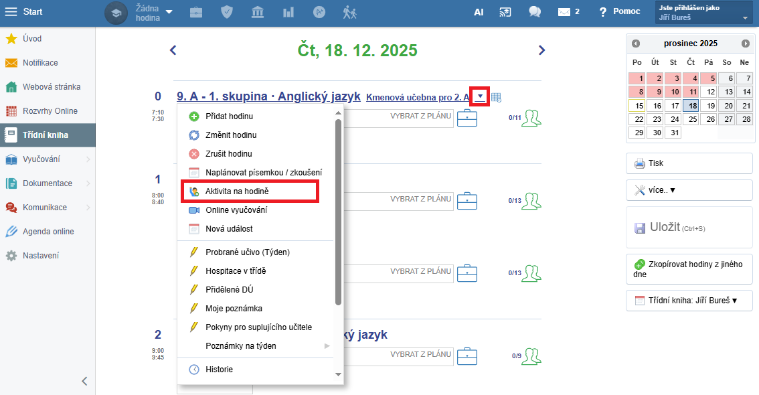Click the bank building icon in toolbar
The width and height of the screenshot is (759, 395).
[x=258, y=12]
